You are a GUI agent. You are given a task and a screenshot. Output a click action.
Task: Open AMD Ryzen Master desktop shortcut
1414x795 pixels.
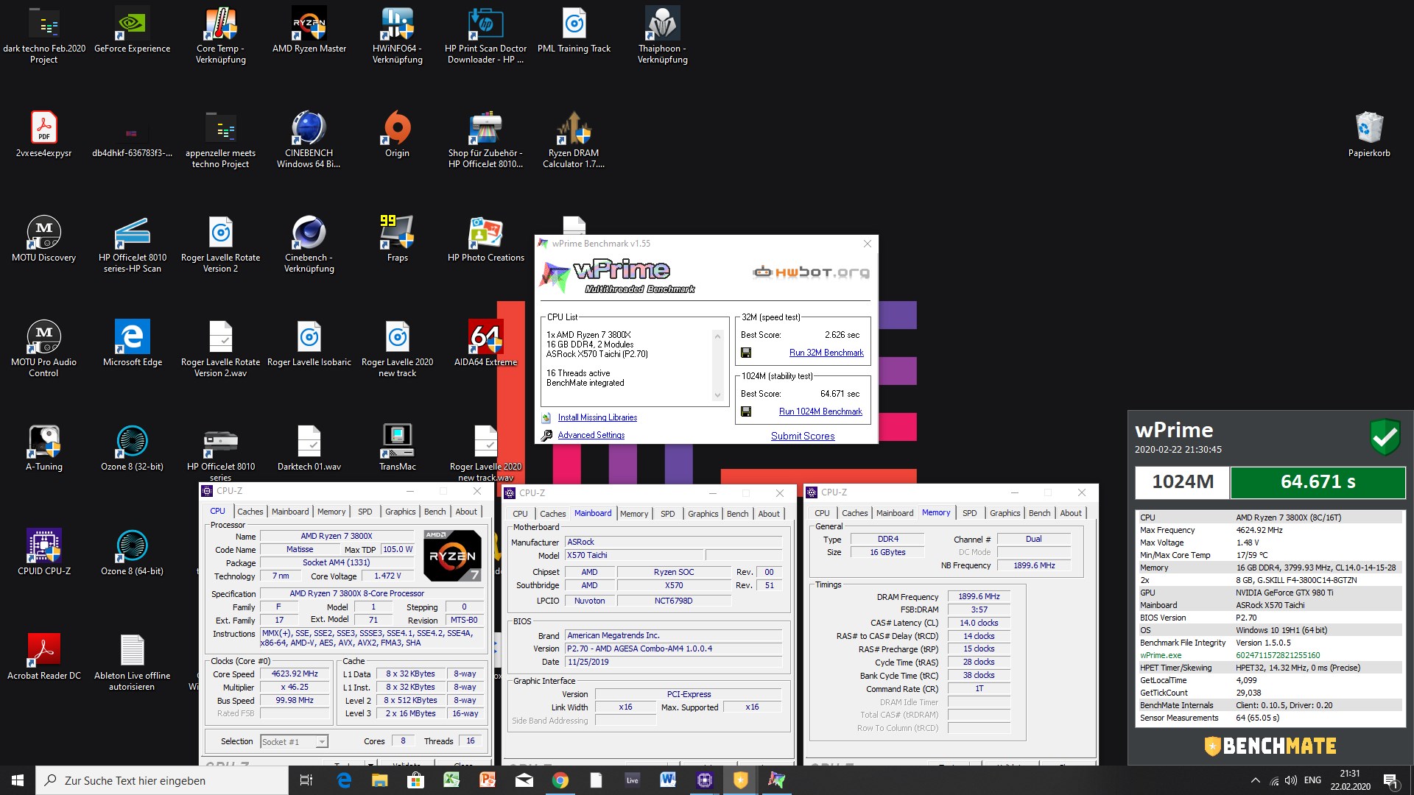tap(309, 31)
